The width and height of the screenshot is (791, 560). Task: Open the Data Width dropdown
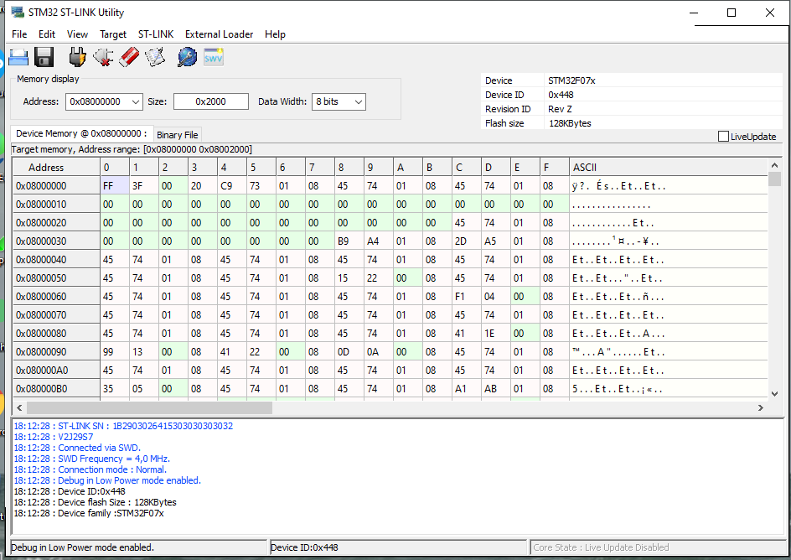point(358,101)
